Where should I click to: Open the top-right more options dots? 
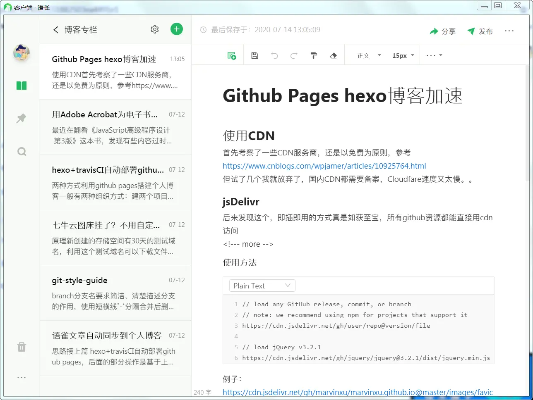509,31
